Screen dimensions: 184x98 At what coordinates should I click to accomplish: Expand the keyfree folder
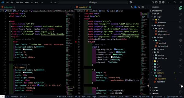[x=160, y=28]
